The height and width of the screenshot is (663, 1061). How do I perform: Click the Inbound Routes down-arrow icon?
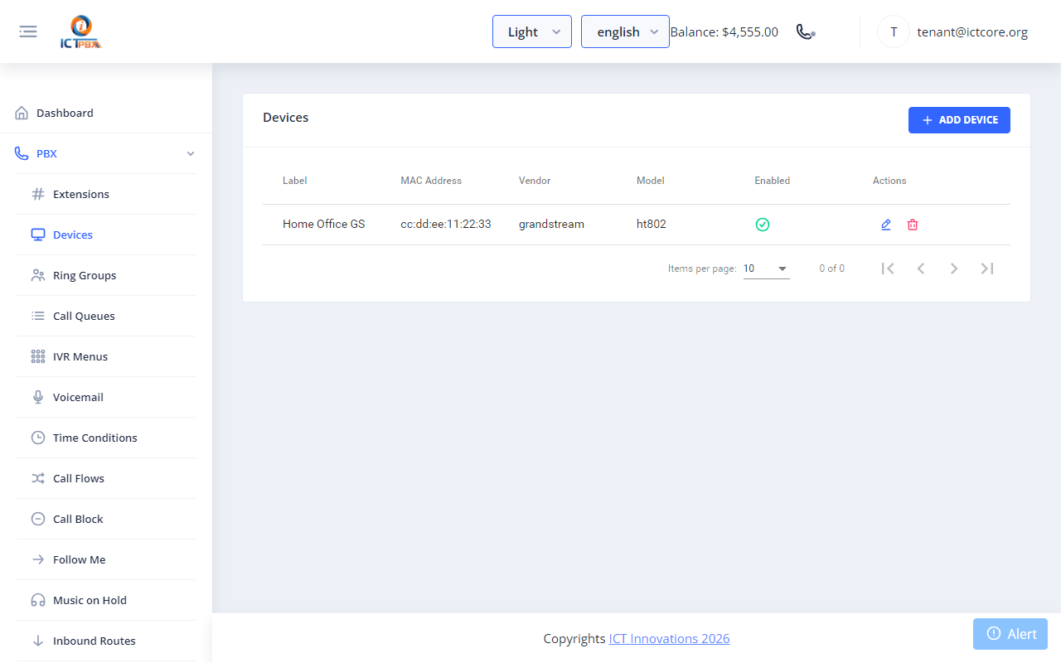click(x=38, y=641)
